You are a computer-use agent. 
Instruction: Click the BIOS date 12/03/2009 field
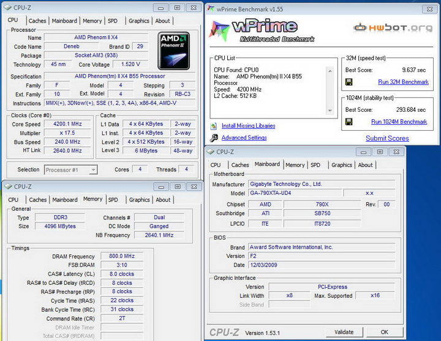322,265
